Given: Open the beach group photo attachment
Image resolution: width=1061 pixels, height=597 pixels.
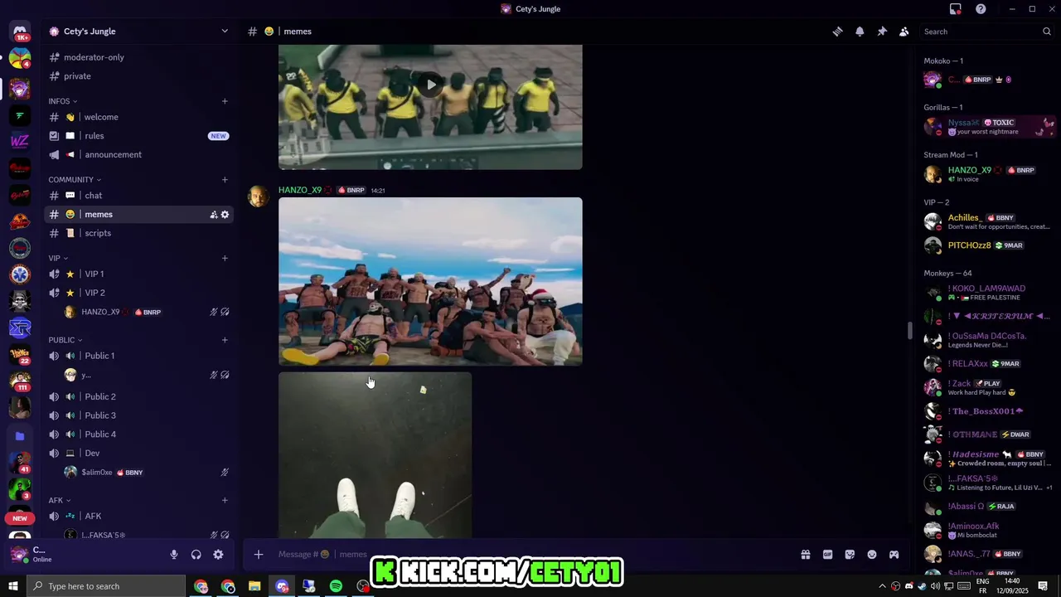Looking at the screenshot, I should (x=430, y=281).
